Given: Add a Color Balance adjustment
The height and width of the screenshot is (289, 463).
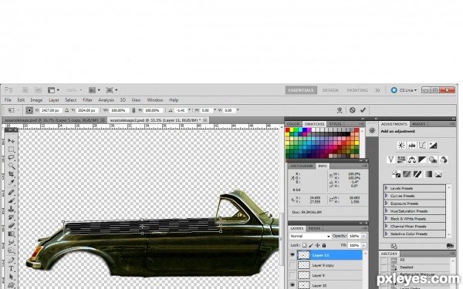Looking at the screenshot, I should (x=412, y=160).
